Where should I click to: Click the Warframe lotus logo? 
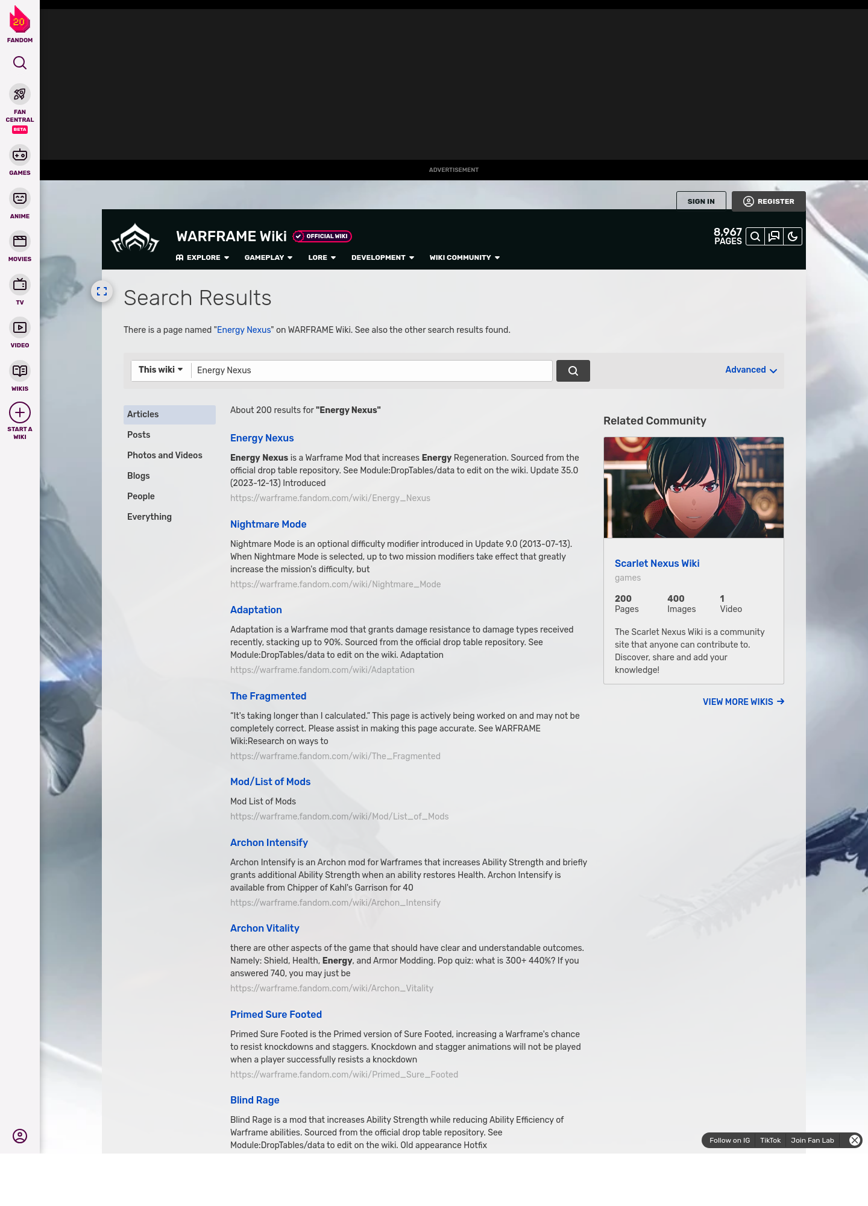136,239
